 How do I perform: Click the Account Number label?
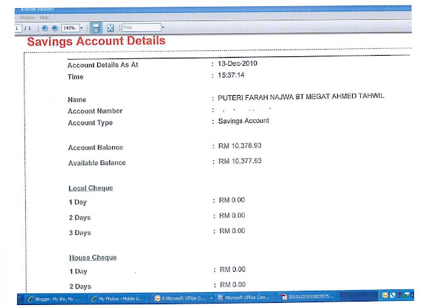tap(95, 111)
